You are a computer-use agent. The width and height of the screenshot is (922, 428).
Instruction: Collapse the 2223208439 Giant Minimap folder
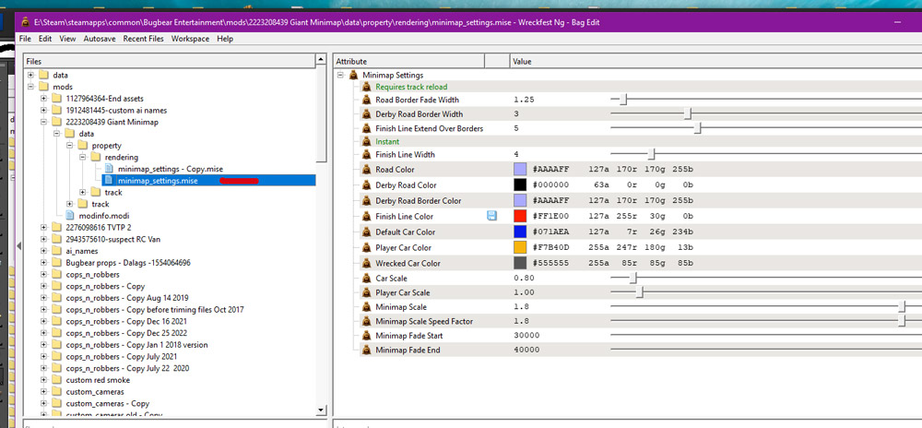44,122
